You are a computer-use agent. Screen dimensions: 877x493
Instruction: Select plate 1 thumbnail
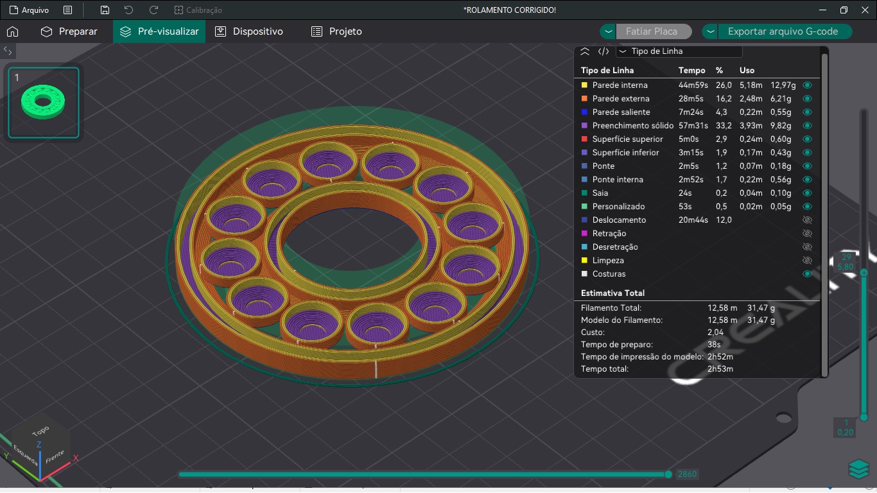(44, 103)
